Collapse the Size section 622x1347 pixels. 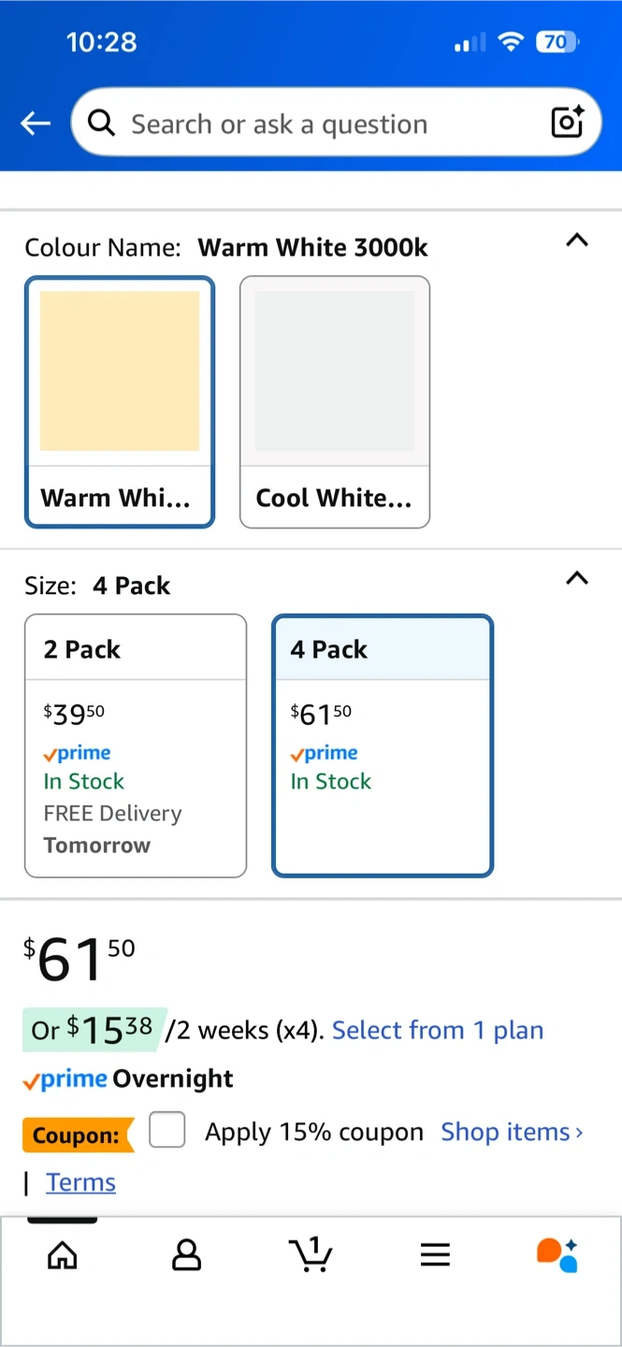point(577,578)
